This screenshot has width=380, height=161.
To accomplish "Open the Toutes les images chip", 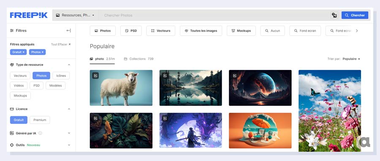I will point(201,31).
